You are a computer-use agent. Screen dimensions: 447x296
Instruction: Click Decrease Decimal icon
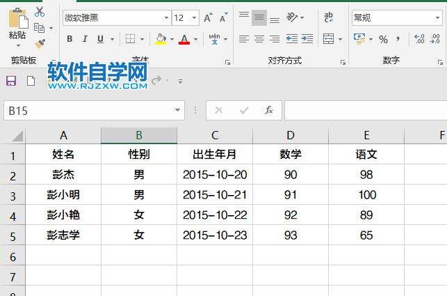pyautogui.click(x=434, y=39)
